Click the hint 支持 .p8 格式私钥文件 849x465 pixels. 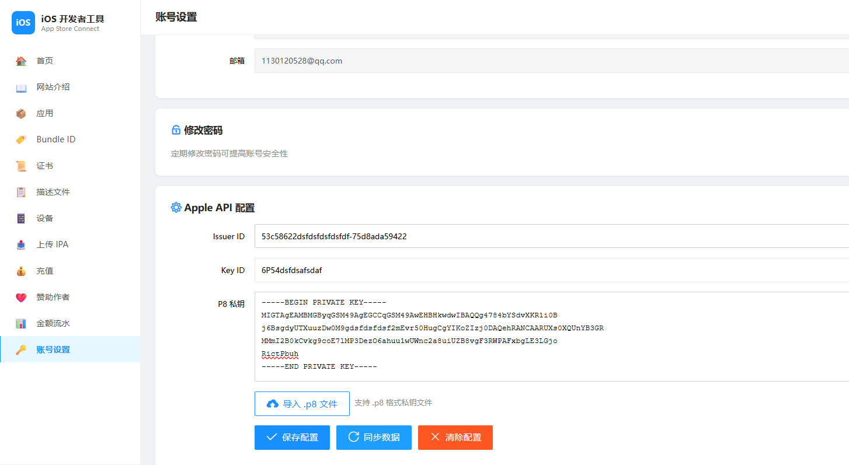tap(393, 403)
